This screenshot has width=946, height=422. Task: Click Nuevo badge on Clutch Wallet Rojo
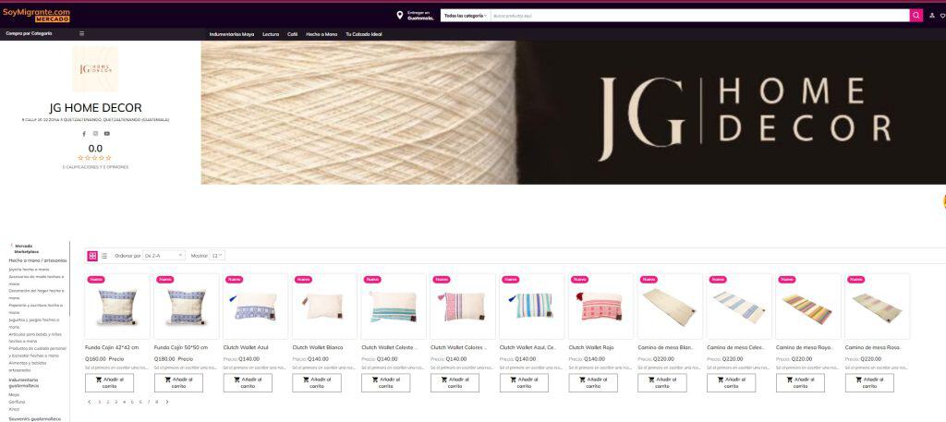(579, 279)
